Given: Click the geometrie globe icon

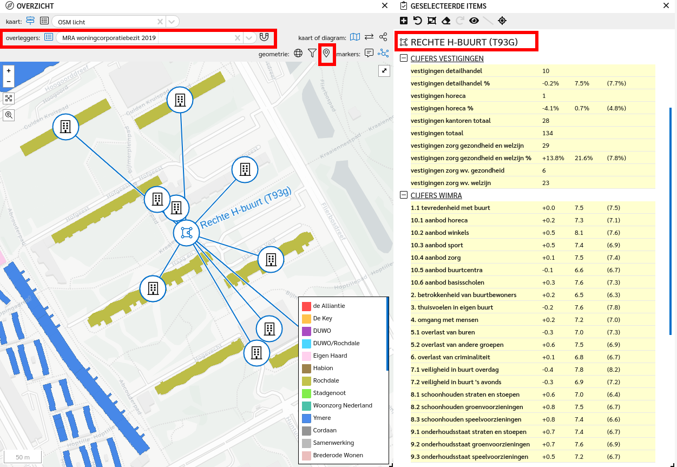Looking at the screenshot, I should pos(298,53).
